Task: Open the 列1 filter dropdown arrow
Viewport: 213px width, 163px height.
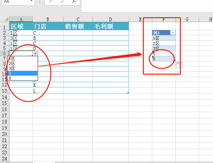Action: (173, 32)
